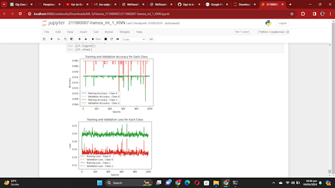Image resolution: width=335 pixels, height=188 pixels.
Task: Open the weather widget 23°C Smoke
Action: click(x=12, y=183)
